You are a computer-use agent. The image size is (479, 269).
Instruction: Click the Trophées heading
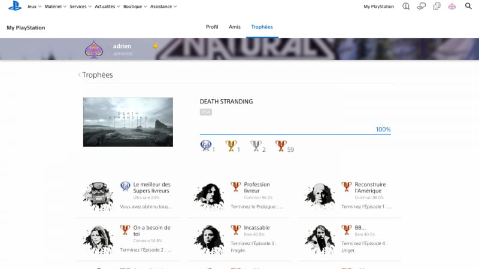(98, 75)
